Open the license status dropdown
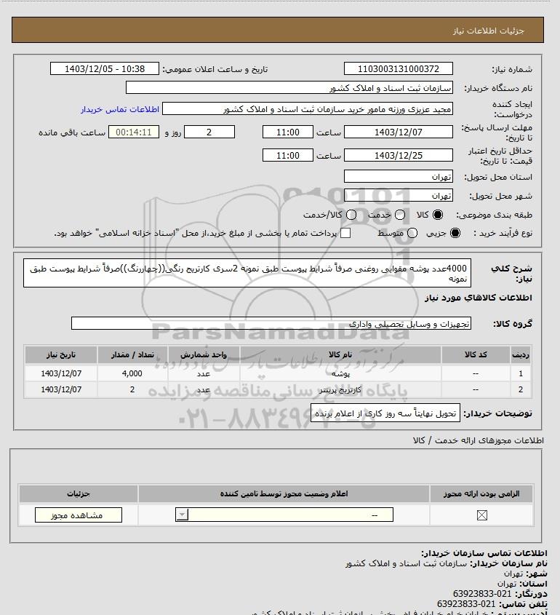Image resolution: width=560 pixels, height=615 pixels. [x=284, y=515]
